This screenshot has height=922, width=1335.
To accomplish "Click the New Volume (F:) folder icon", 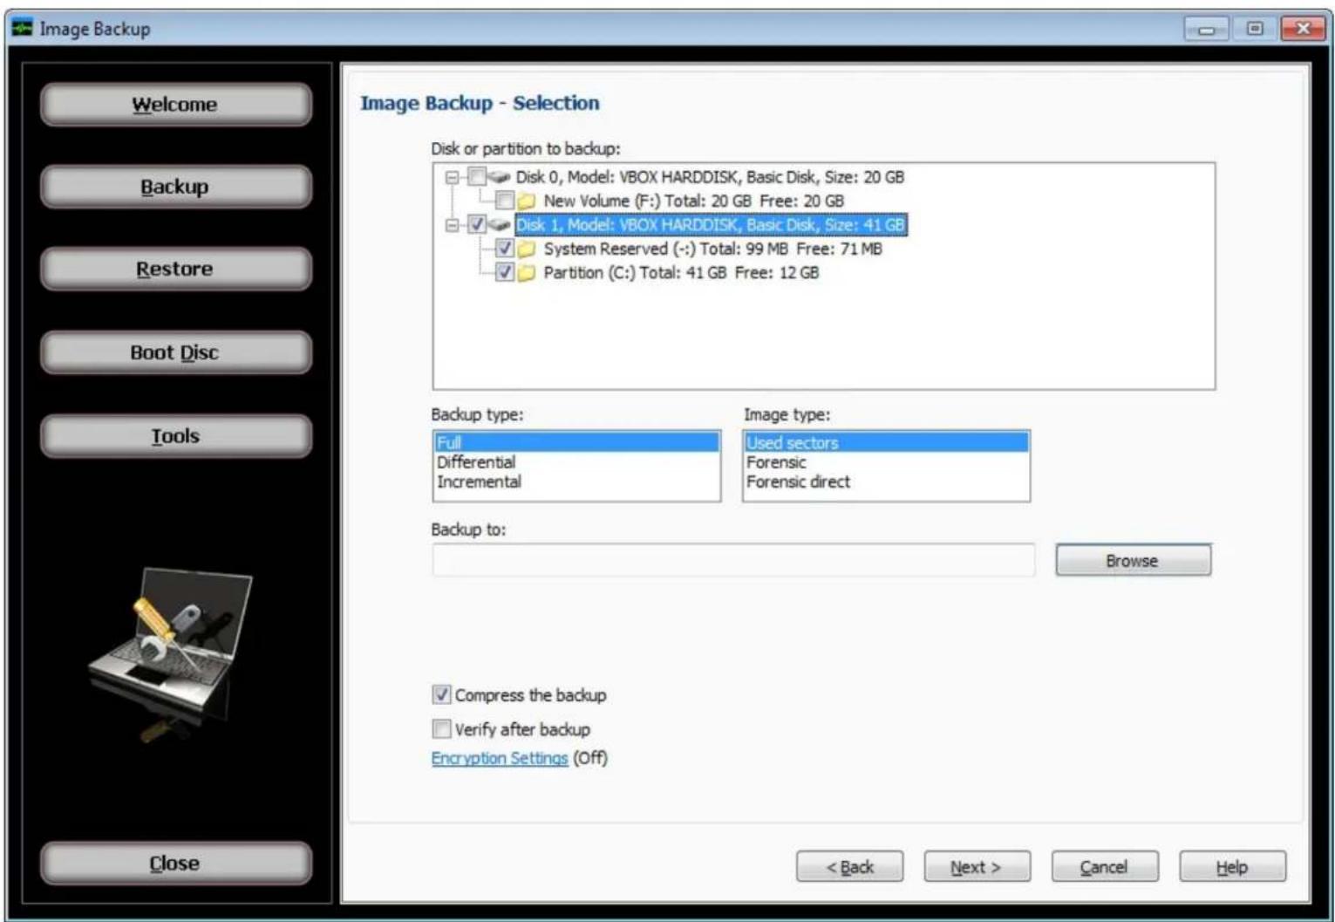I will pyautogui.click(x=527, y=201).
